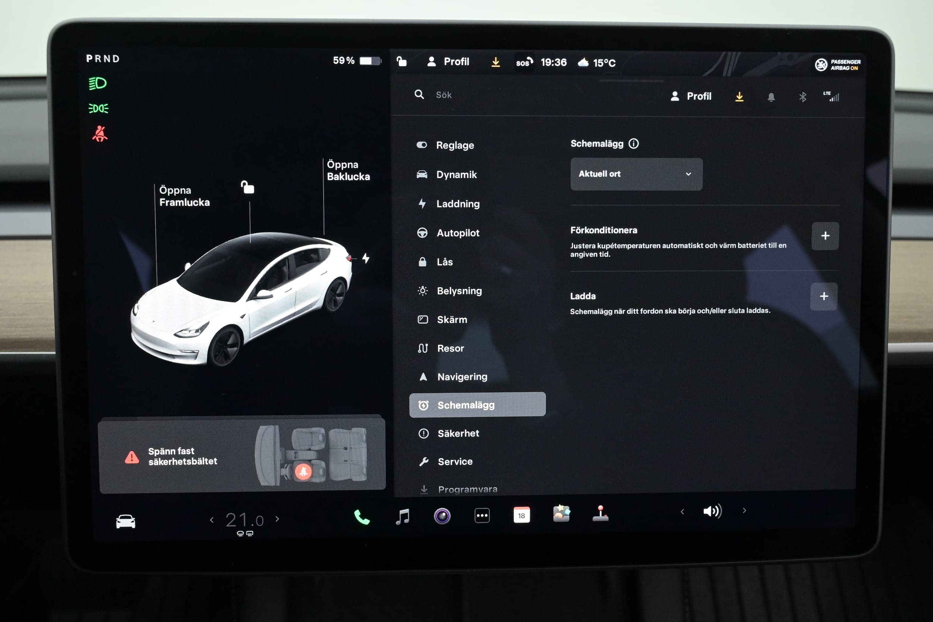
Task: Open the joystick arcade app
Action: 600,513
